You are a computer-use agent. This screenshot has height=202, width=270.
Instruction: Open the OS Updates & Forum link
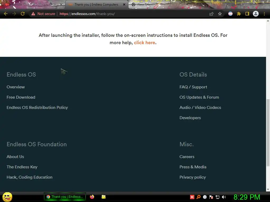pos(199,97)
